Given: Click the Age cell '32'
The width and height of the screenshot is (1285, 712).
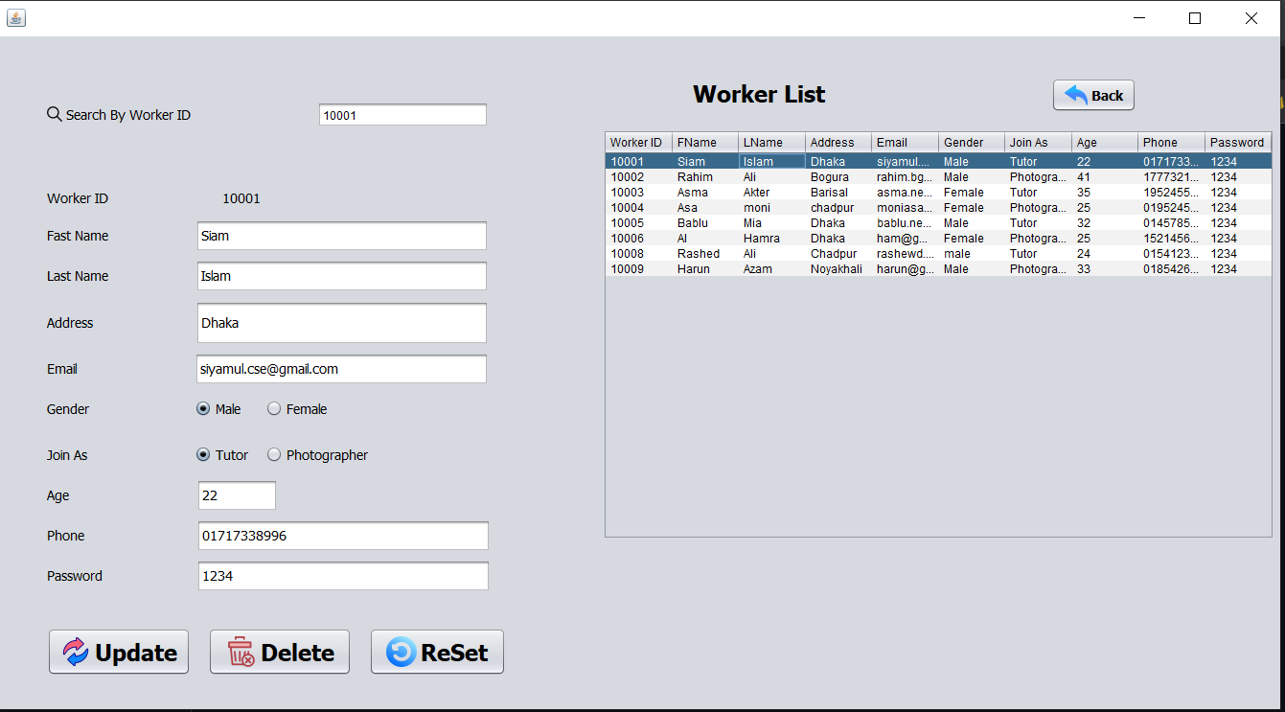Looking at the screenshot, I should click(x=1105, y=223).
